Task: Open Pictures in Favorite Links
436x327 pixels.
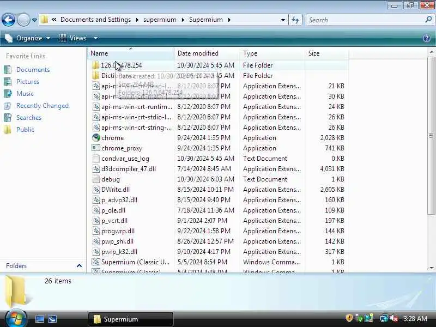Action: click(28, 82)
